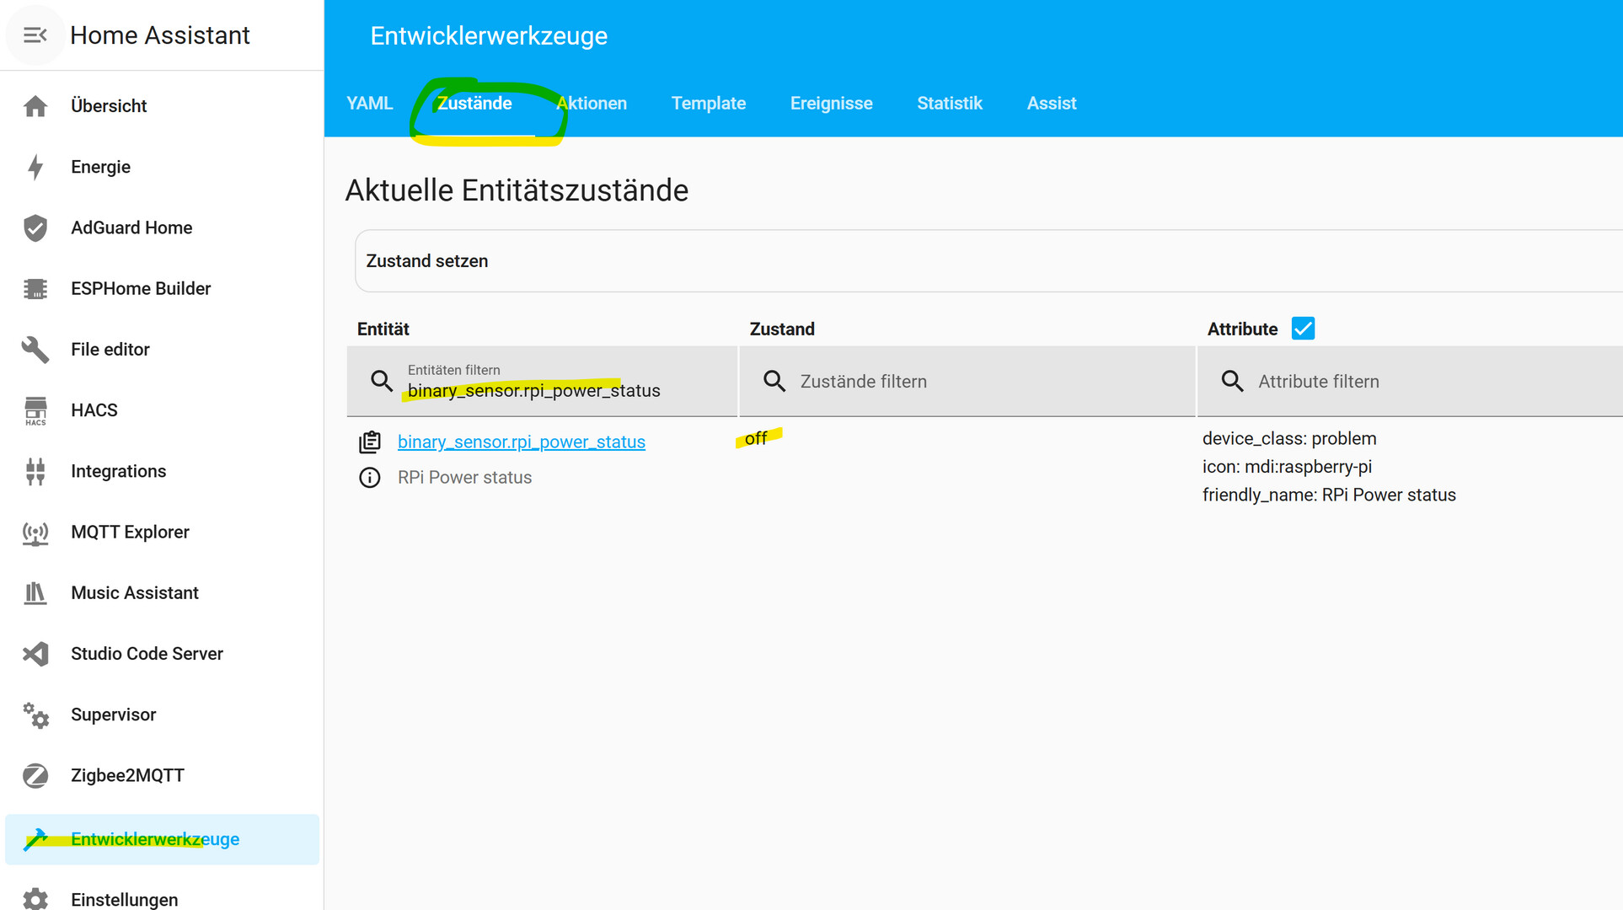
Task: Open the HACS store icon
Action: click(x=35, y=410)
